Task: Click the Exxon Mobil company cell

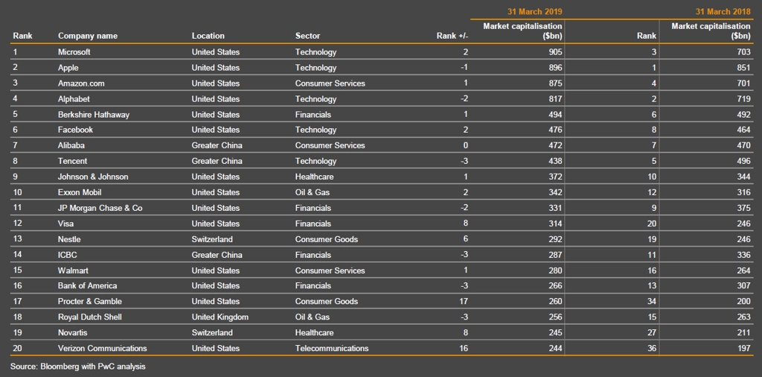Action: pos(80,192)
